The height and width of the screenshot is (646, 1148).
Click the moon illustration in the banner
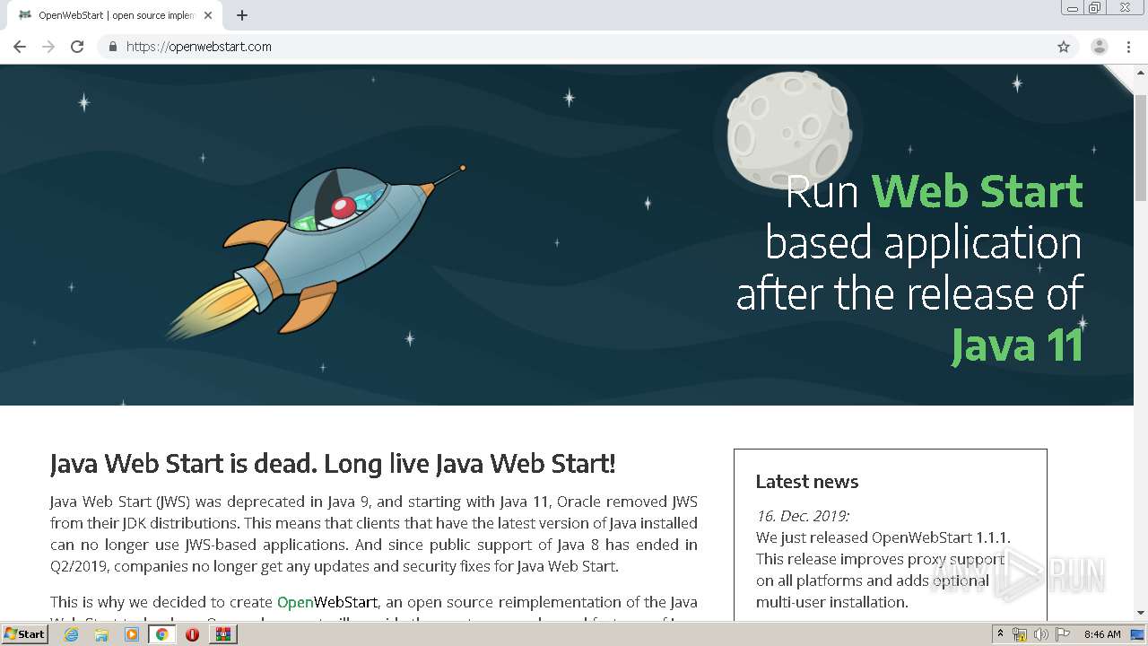tap(788, 130)
